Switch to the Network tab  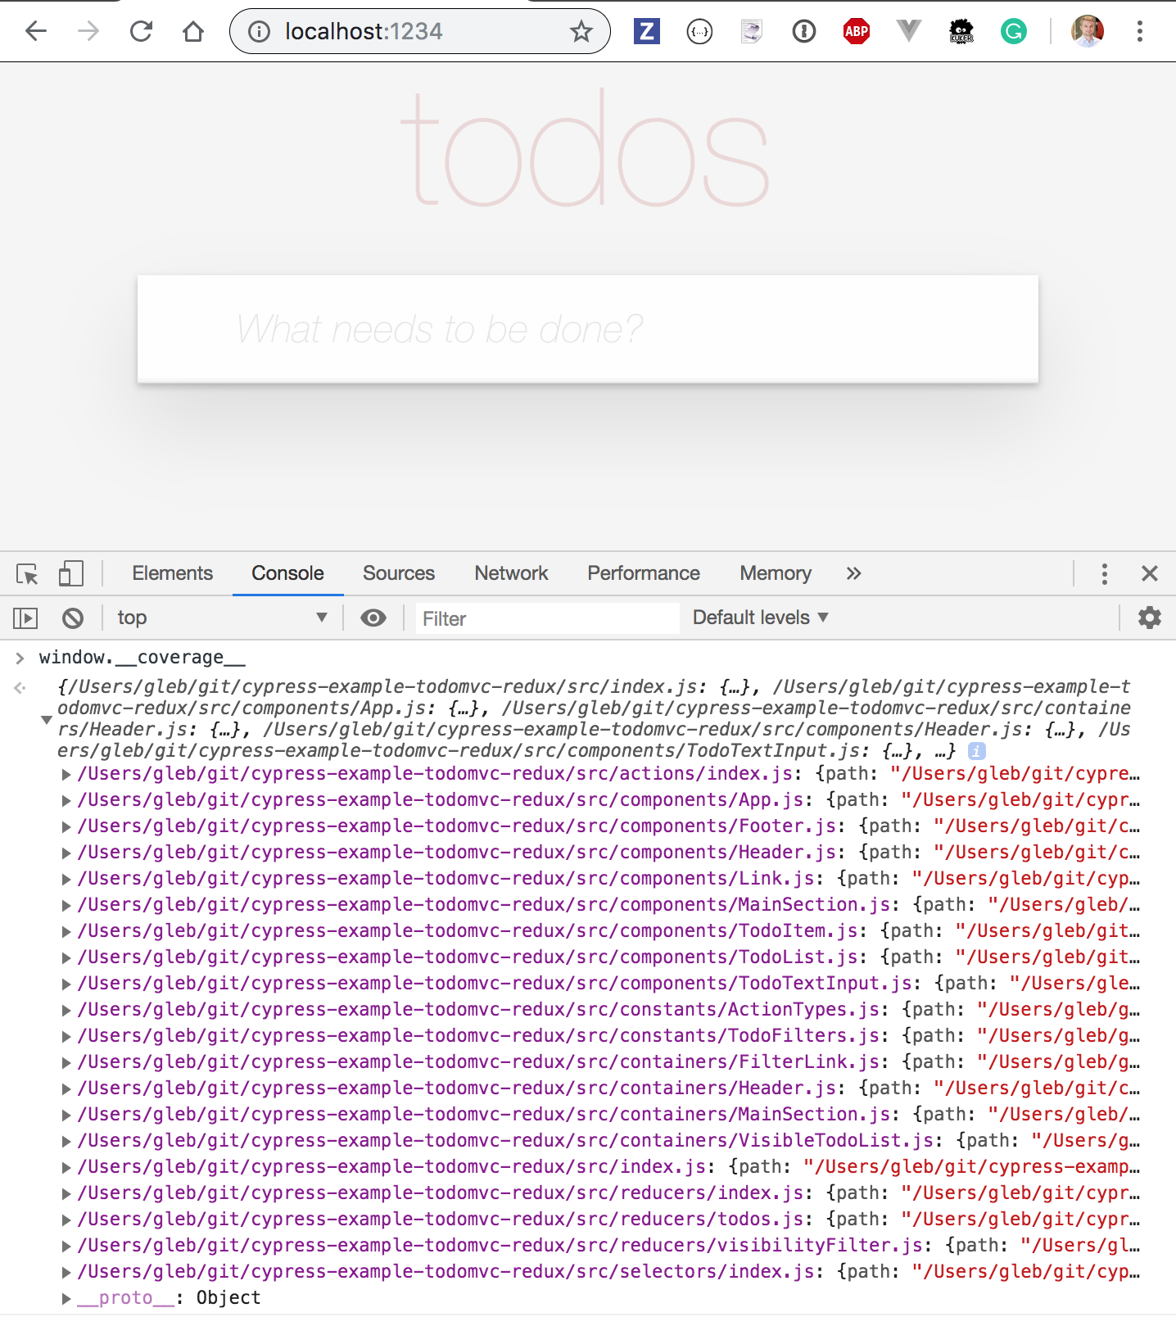tap(511, 574)
